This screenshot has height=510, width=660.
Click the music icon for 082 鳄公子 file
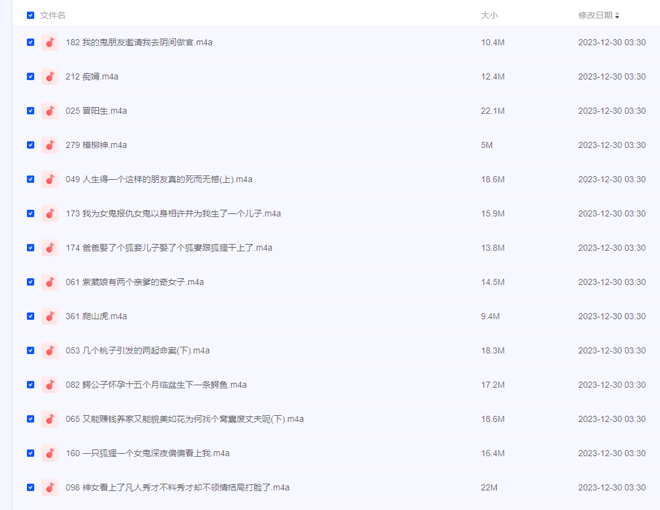50,385
